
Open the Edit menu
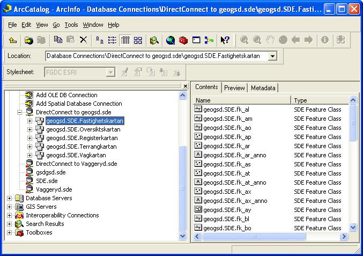26,25
